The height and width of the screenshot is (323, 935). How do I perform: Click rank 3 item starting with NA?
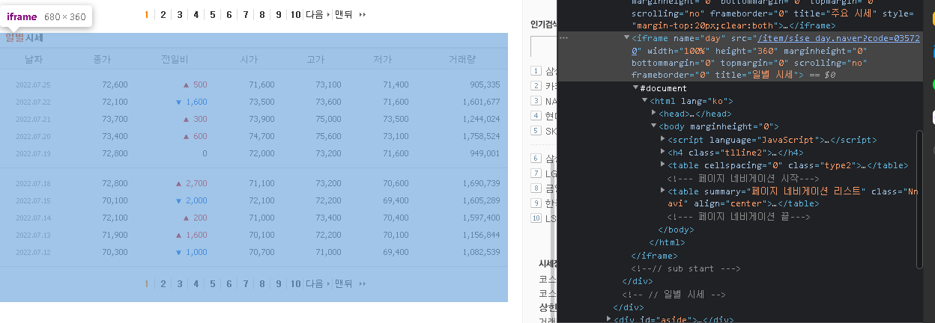click(551, 101)
